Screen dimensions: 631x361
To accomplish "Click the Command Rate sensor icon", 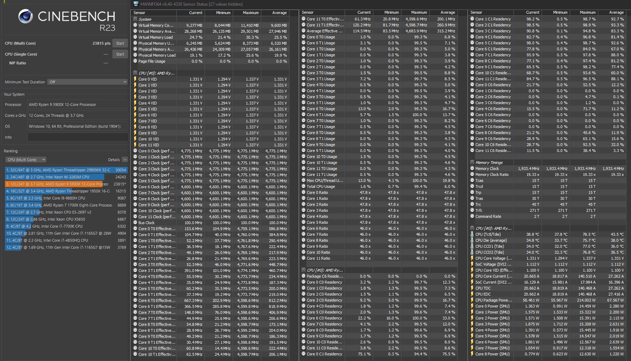I will coord(472,216).
